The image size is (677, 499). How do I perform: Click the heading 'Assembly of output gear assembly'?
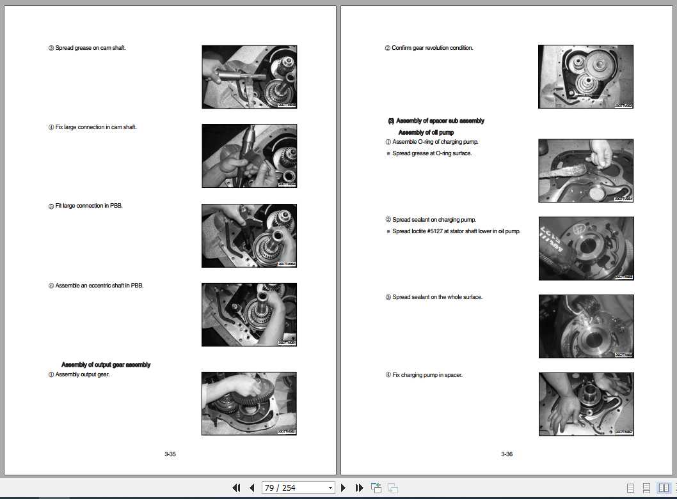tap(106, 364)
